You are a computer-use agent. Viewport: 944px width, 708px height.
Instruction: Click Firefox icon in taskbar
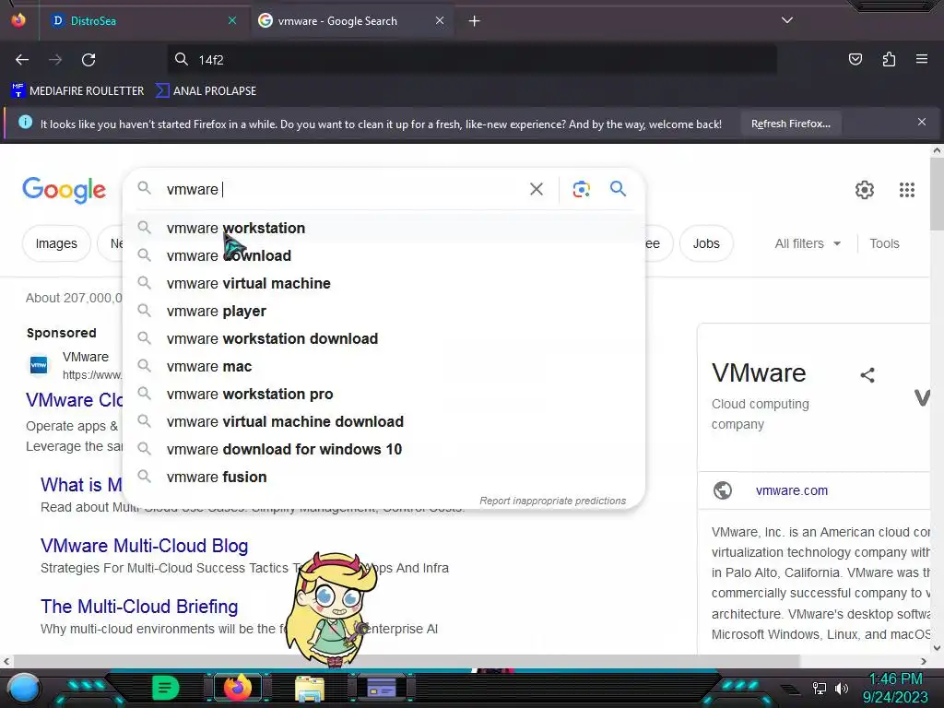pos(237,688)
